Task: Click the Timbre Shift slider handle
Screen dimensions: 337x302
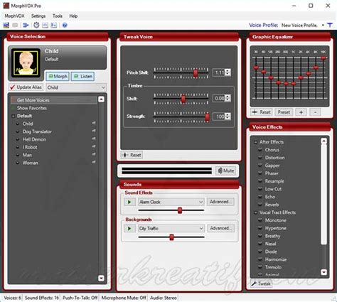Action: (183, 99)
